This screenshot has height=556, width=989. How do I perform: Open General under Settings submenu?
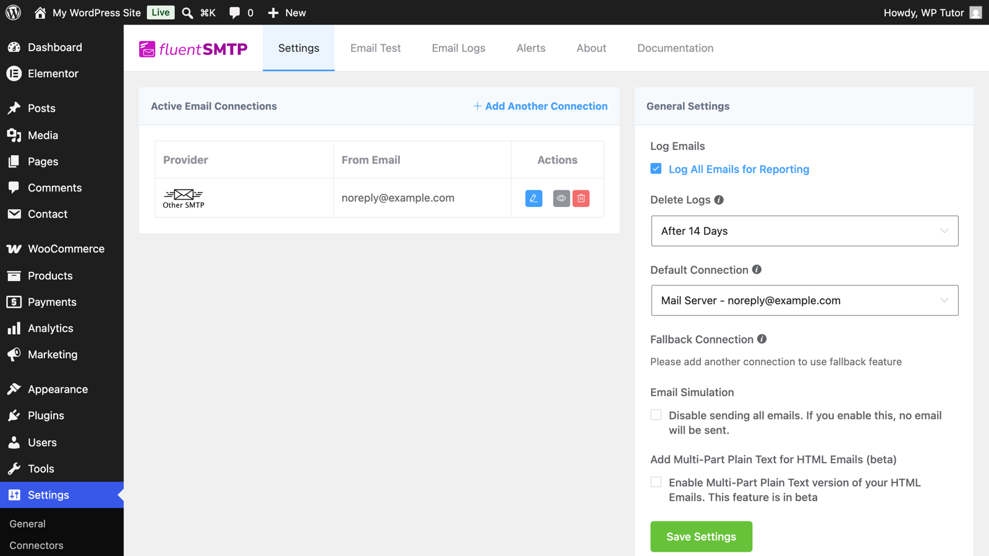pyautogui.click(x=28, y=523)
